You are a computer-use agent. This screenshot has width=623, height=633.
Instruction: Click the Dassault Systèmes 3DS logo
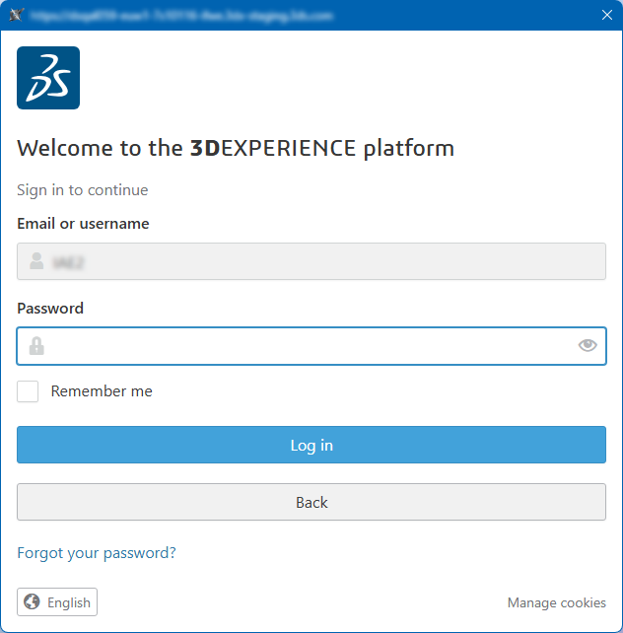click(x=48, y=78)
